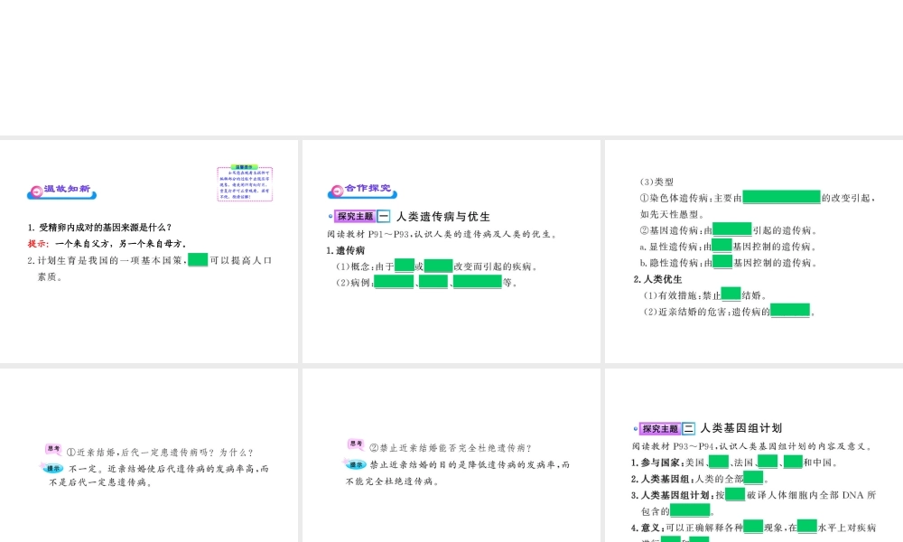Click the red 提示 answer 一个来自父方 line

point(107,244)
